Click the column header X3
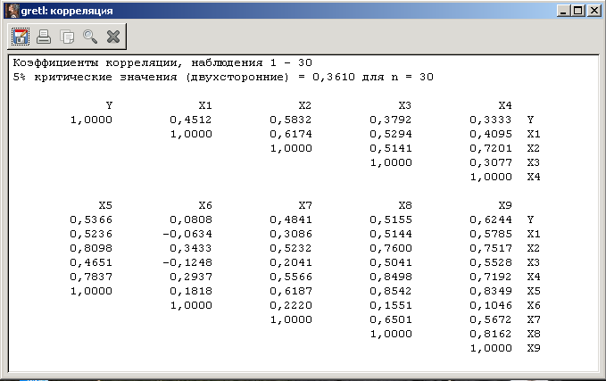Viewport: 606px width, 381px height. pyautogui.click(x=405, y=105)
